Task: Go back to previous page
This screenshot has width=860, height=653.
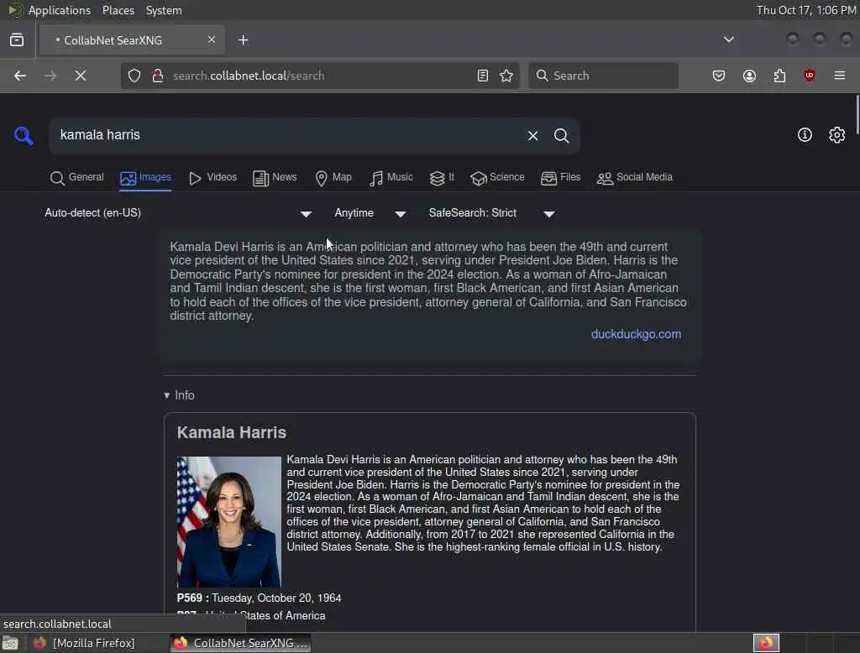Action: click(20, 76)
